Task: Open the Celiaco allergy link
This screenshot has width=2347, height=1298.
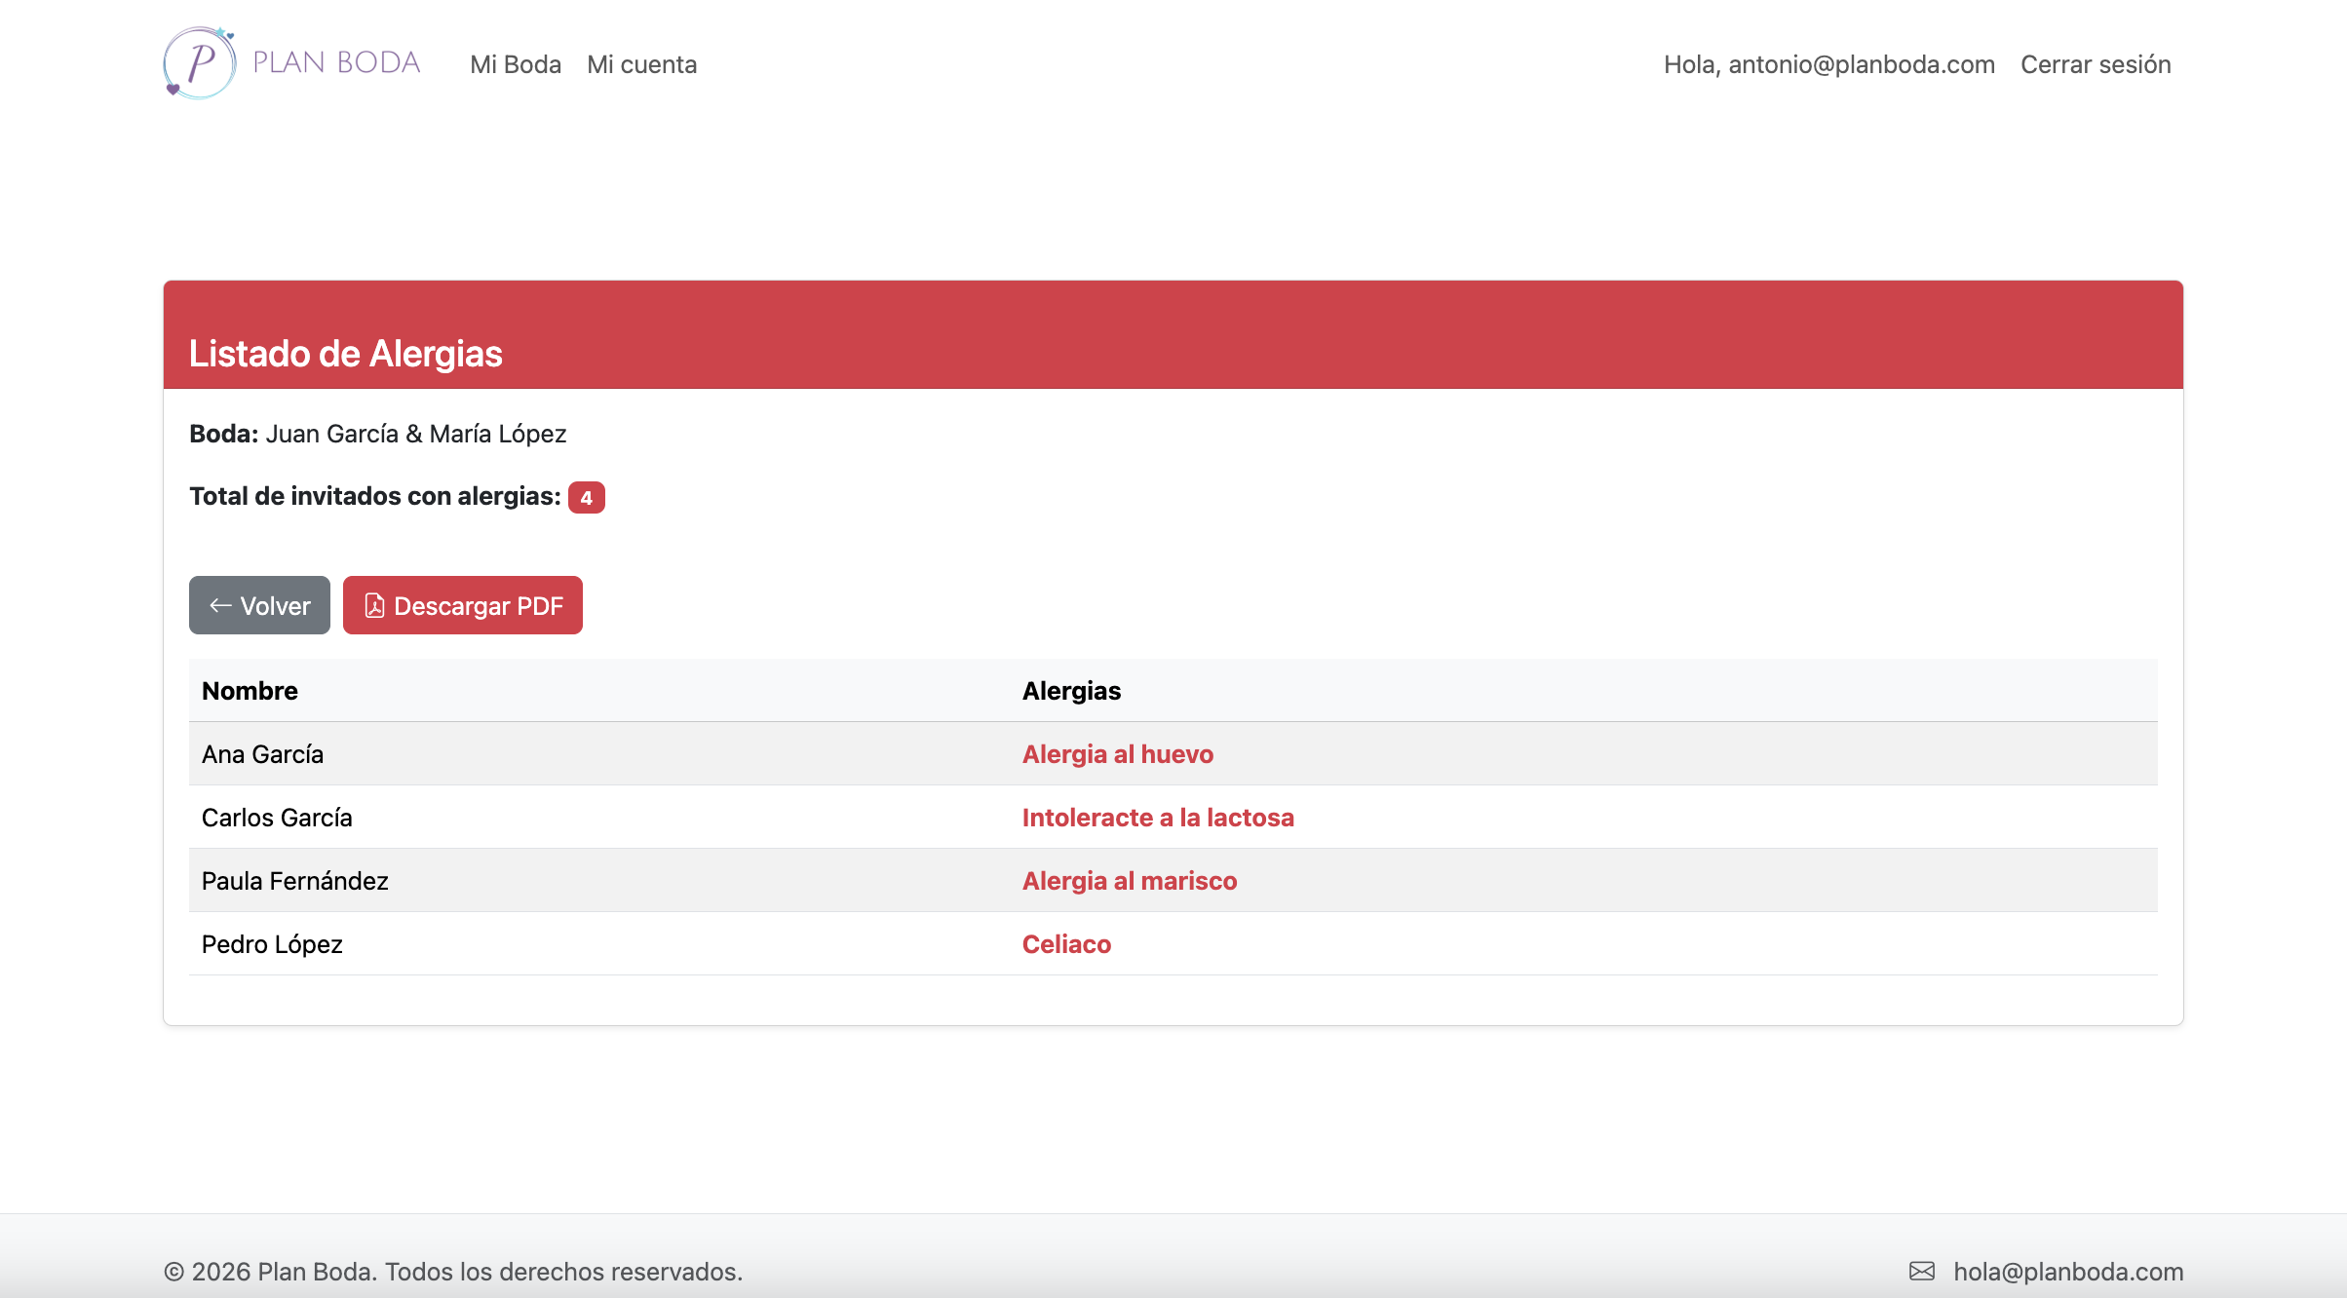Action: coord(1065,943)
